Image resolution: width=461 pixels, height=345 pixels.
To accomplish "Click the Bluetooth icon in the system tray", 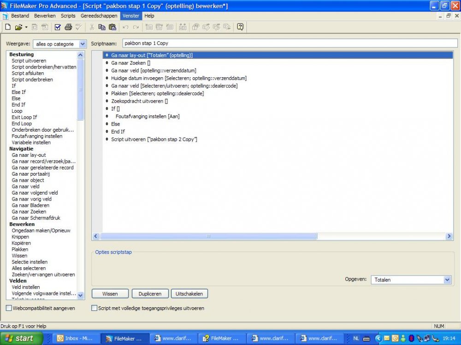I will 411,338.
